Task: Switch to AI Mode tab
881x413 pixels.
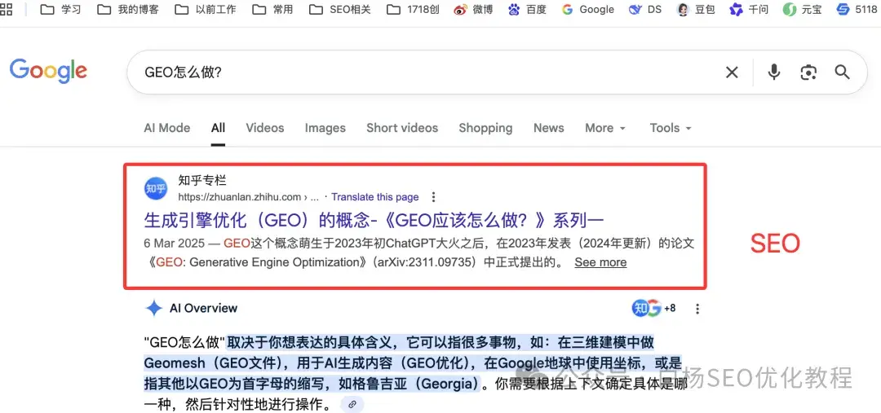Action: tap(167, 128)
